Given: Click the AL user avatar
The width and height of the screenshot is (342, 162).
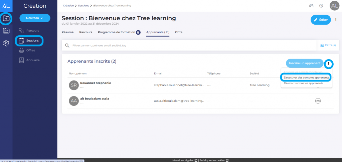Looking at the screenshot, I should tap(334, 6).
